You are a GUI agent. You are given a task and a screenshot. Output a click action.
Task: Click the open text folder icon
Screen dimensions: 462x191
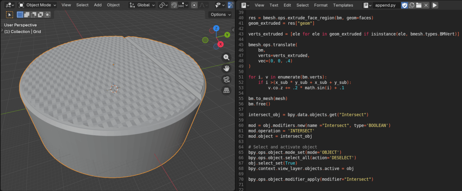pos(419,5)
